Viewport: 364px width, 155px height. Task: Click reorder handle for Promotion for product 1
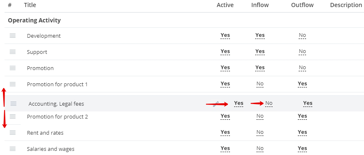[x=12, y=84]
